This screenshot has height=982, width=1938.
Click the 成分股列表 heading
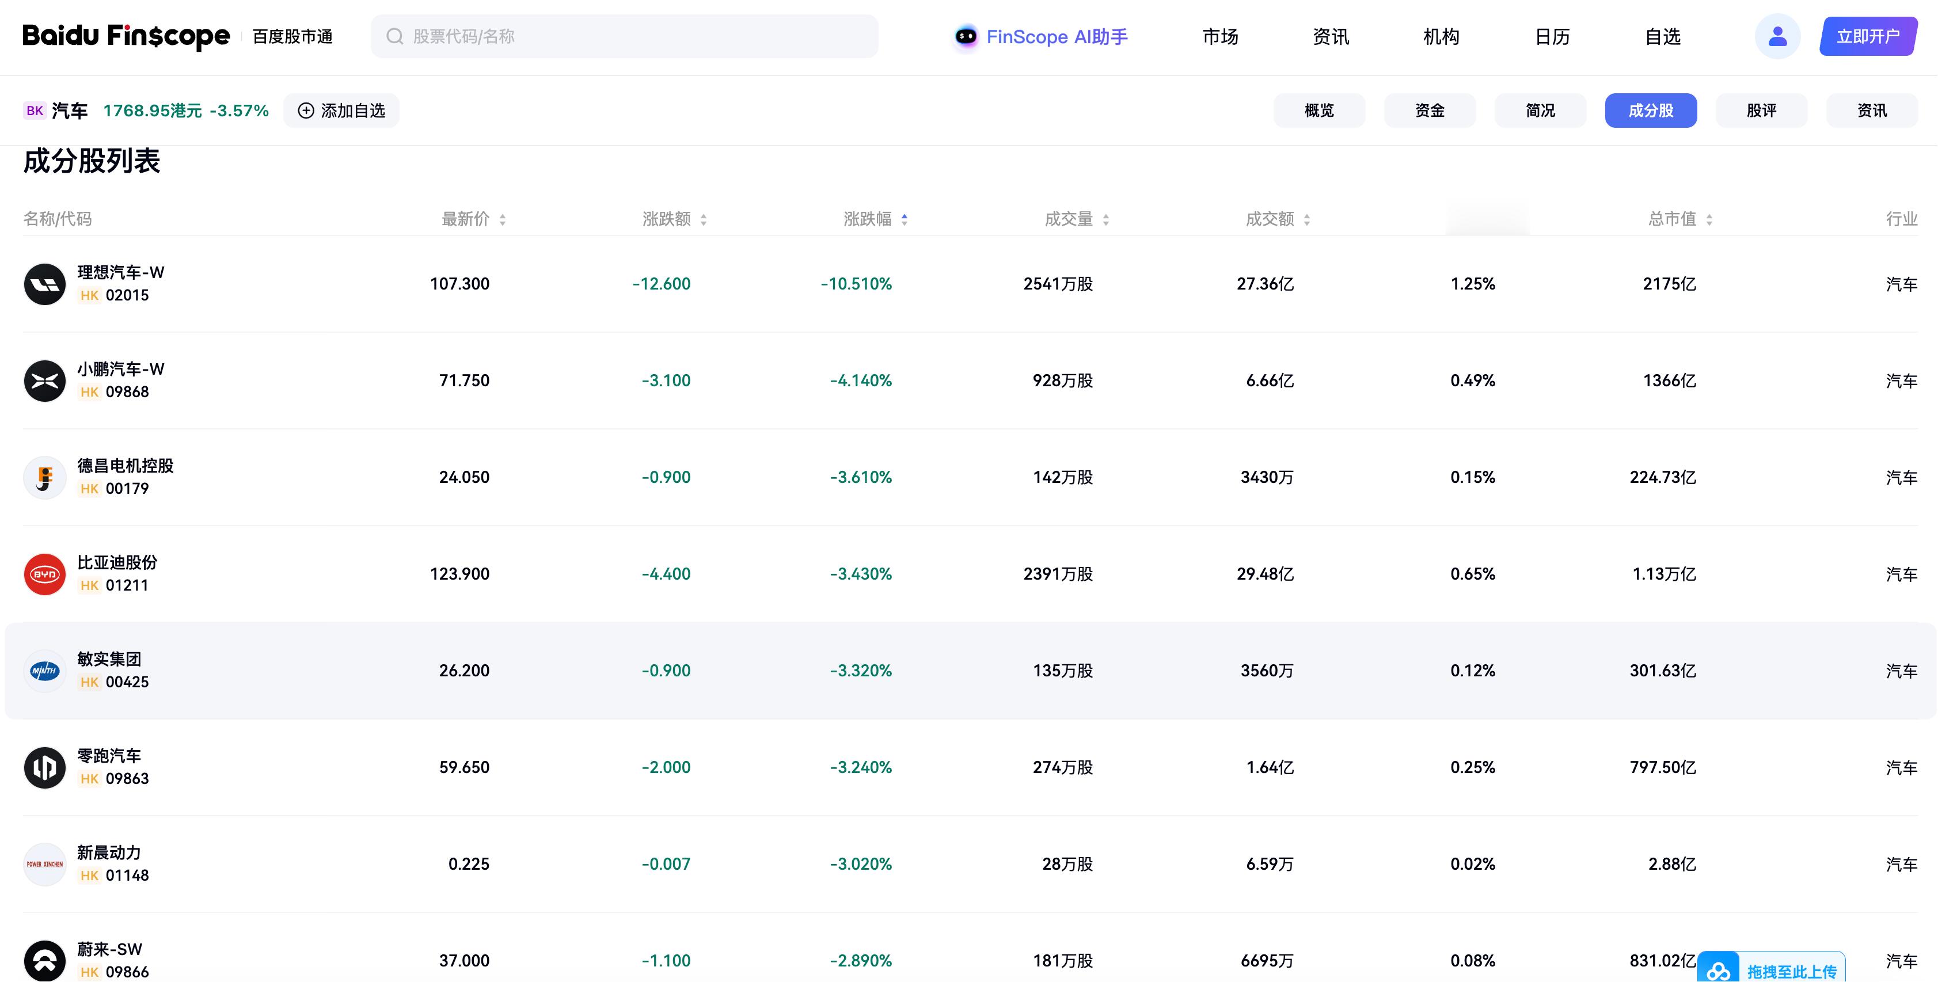pos(92,161)
